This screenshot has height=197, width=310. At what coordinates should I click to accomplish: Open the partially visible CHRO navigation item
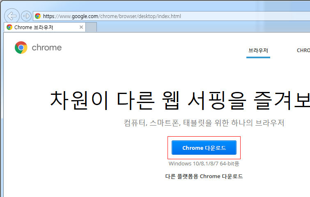303,50
